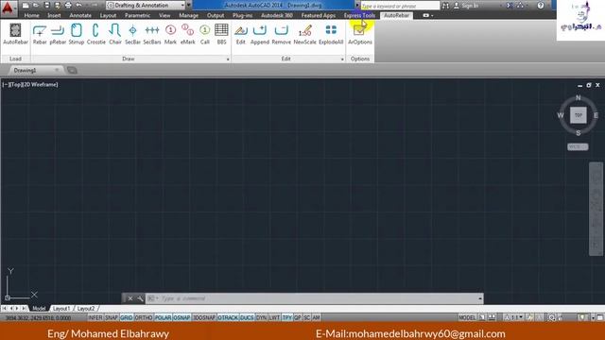Choose the Stirrup tool
Image resolution: width=605 pixels, height=340 pixels.
click(77, 34)
